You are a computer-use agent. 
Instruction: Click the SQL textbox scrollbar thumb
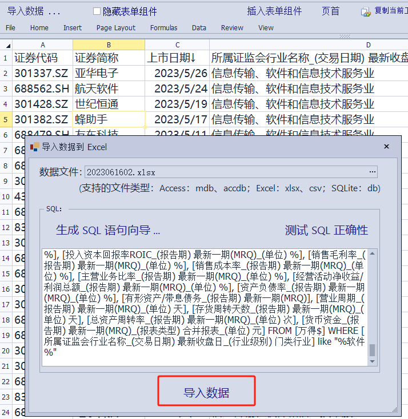click(373, 349)
